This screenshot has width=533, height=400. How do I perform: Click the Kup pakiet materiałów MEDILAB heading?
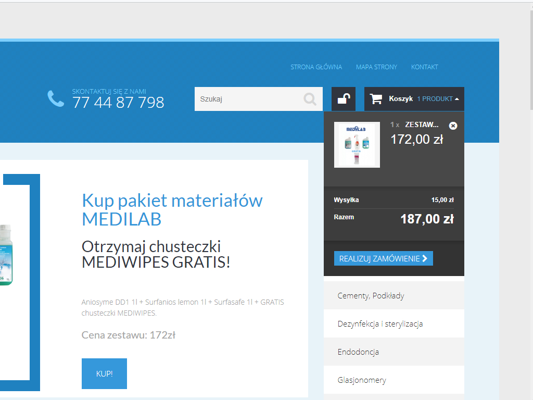[x=172, y=209]
